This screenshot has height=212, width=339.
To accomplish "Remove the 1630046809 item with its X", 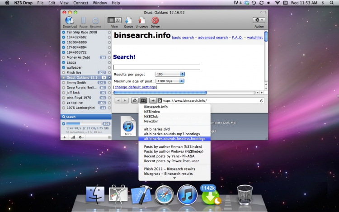I will click(x=109, y=42).
